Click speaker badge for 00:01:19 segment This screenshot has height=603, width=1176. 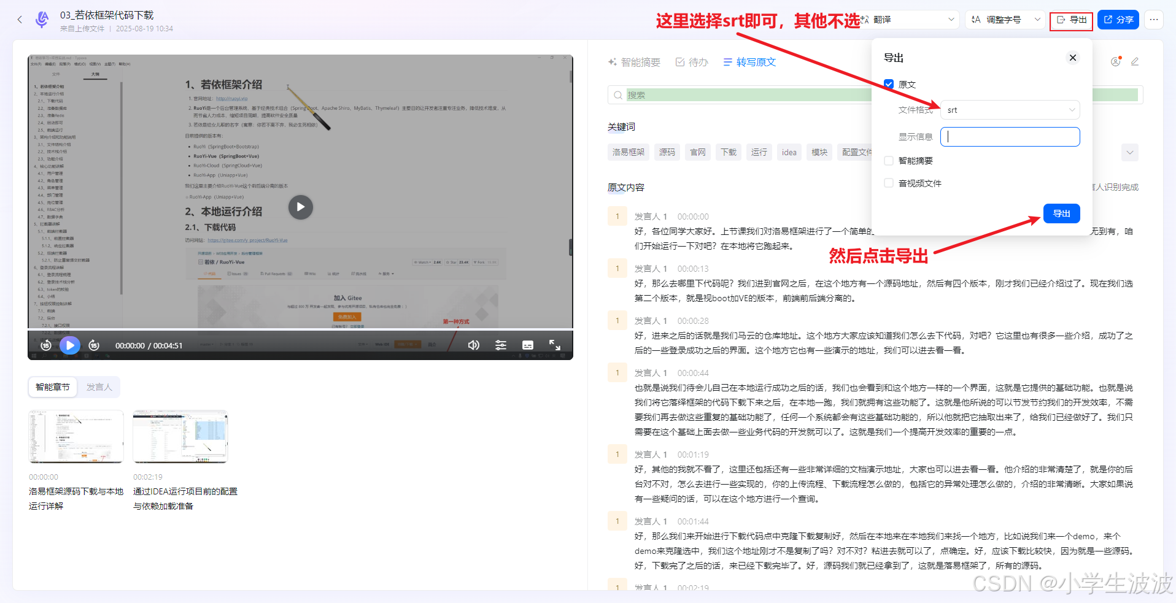(x=617, y=455)
